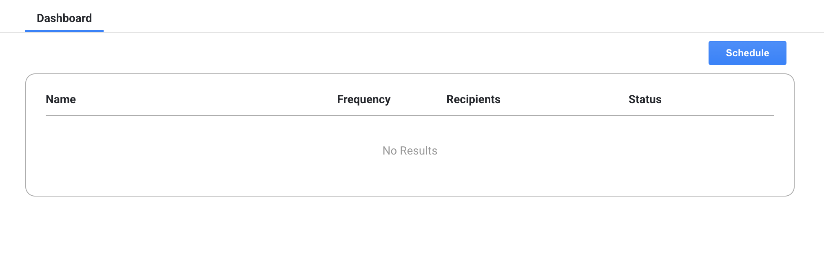
Task: Select the Frequency heading in the table
Action: (363, 99)
